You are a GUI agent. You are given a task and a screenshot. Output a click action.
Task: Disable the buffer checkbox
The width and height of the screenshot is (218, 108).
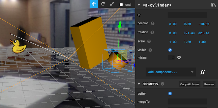170,94
